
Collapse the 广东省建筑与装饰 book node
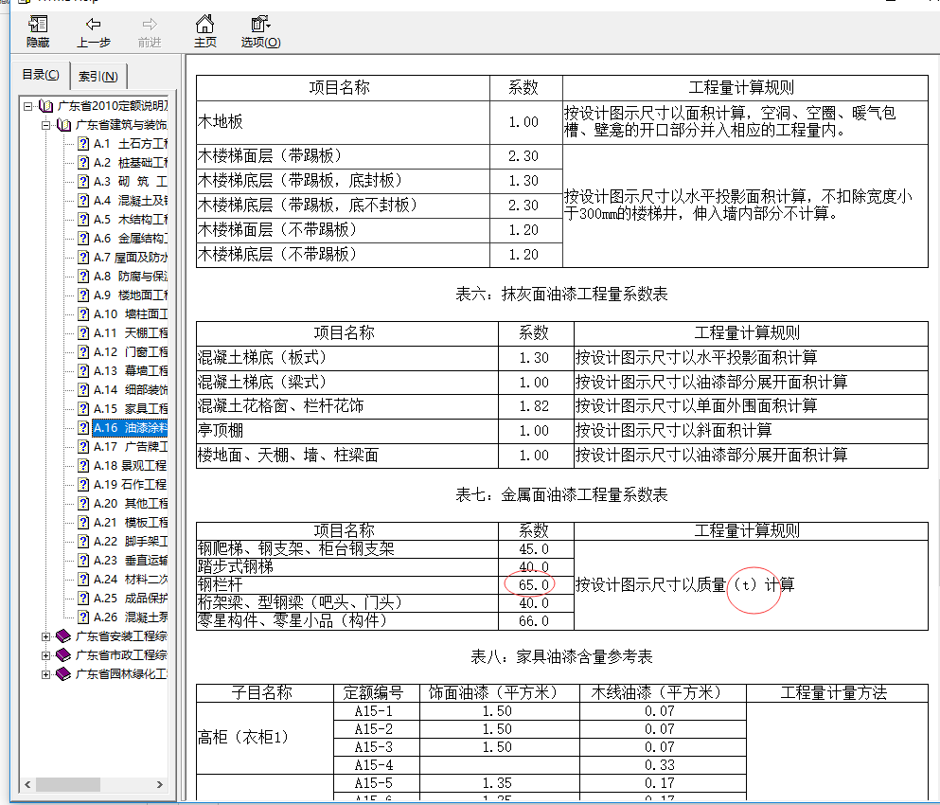pyautogui.click(x=46, y=125)
